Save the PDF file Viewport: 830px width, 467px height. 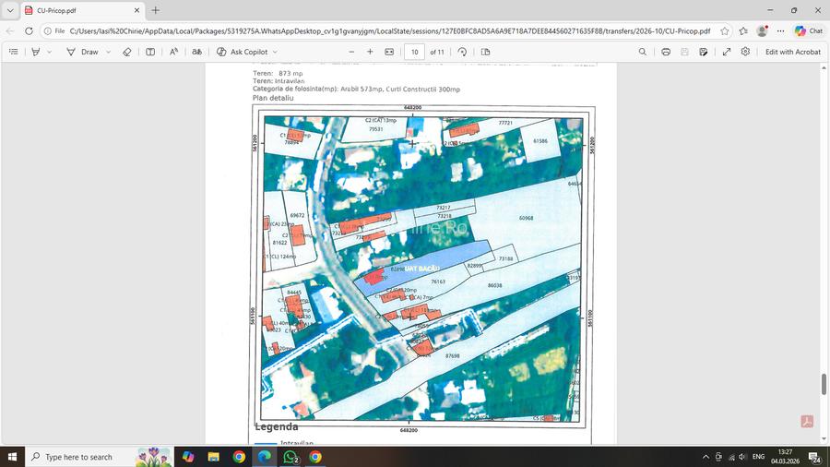[x=686, y=52]
